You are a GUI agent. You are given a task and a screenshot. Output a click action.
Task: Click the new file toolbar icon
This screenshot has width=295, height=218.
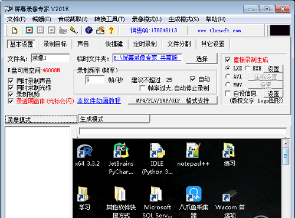[15, 31]
